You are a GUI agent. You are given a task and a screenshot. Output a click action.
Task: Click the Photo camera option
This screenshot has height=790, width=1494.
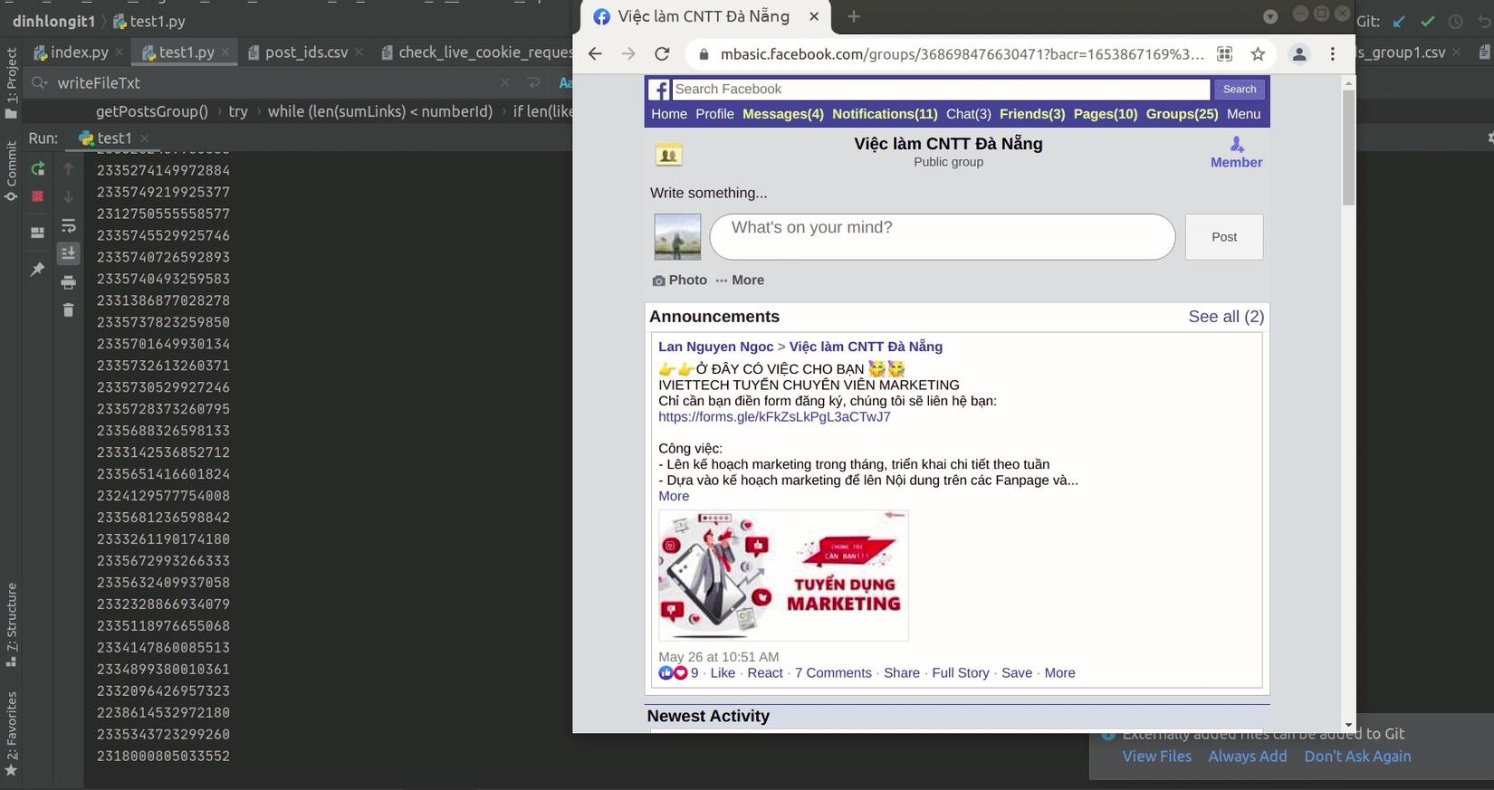tap(679, 281)
